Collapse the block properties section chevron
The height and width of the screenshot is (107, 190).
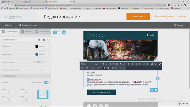click(x=48, y=40)
